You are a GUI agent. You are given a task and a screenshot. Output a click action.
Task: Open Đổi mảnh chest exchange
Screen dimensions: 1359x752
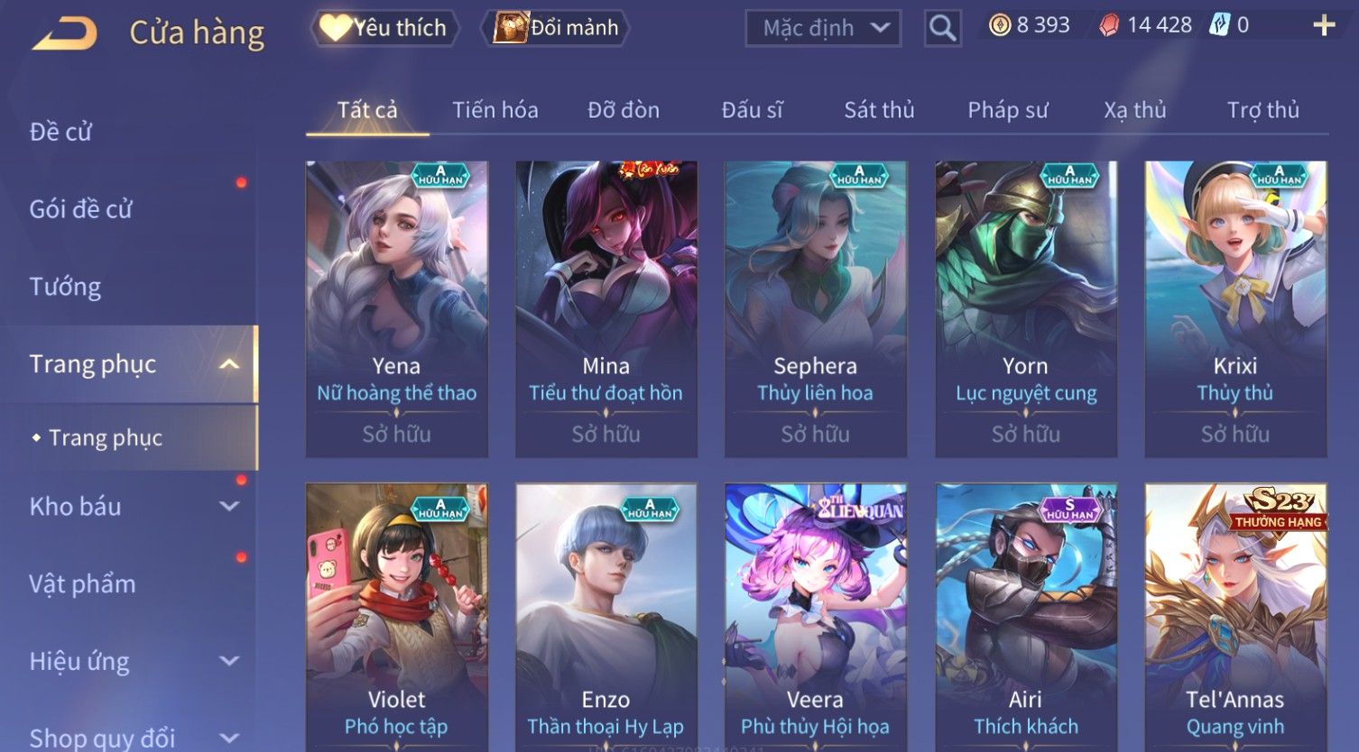click(x=556, y=28)
